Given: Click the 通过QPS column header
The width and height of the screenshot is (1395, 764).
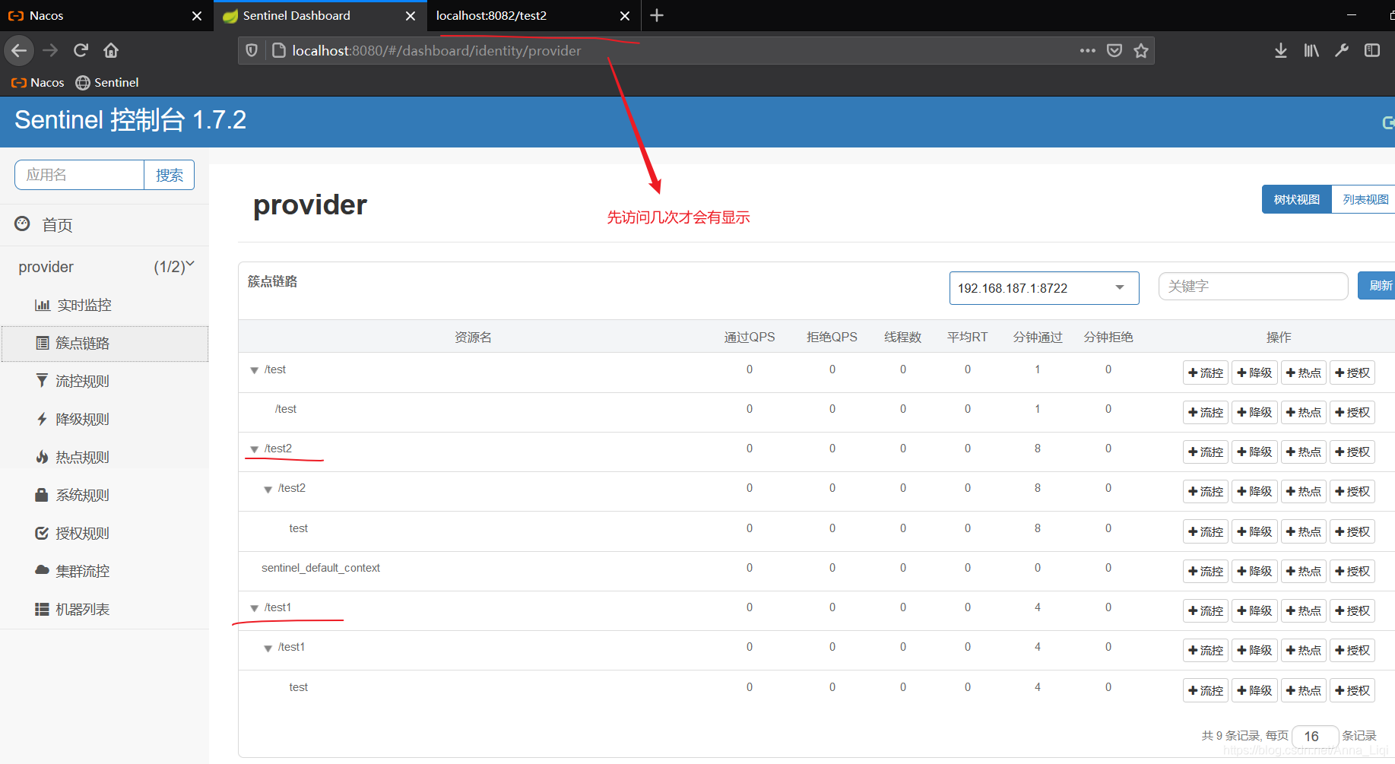Looking at the screenshot, I should tap(750, 337).
